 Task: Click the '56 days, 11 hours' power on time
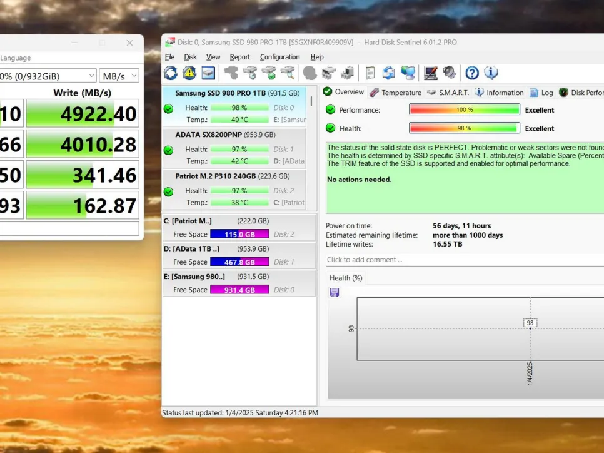pyautogui.click(x=462, y=225)
